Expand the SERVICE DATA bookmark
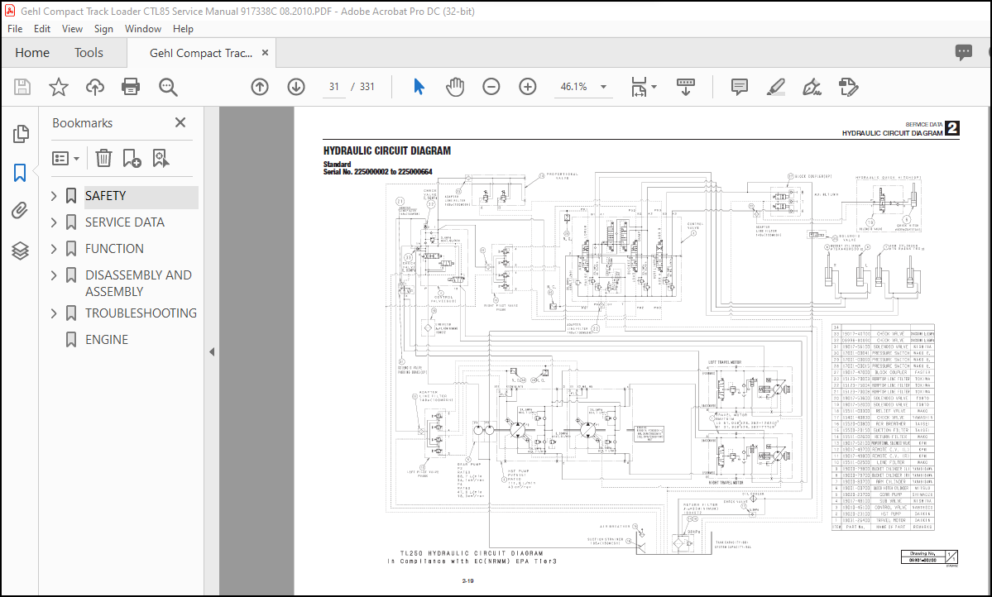The image size is (992, 597). (54, 222)
